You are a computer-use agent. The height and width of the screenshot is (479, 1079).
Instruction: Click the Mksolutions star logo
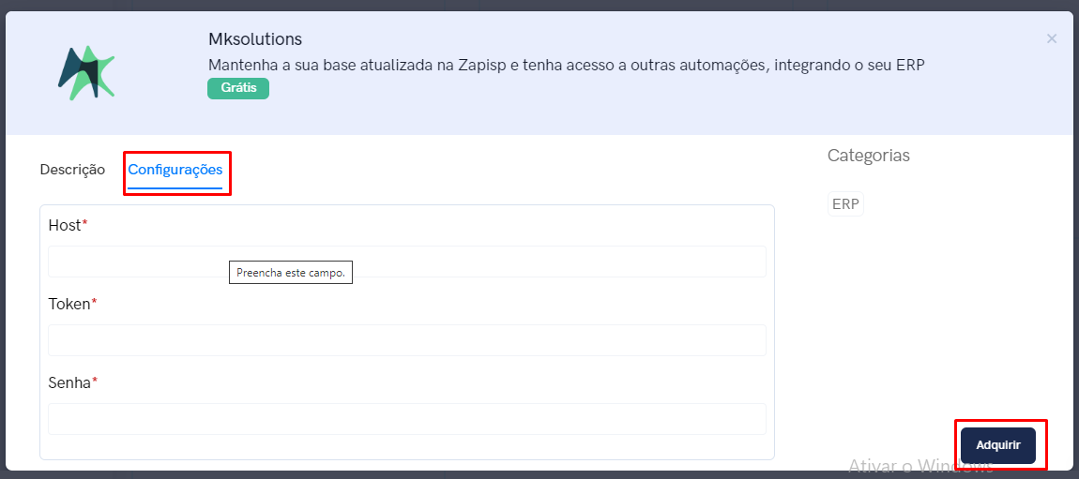click(x=86, y=73)
